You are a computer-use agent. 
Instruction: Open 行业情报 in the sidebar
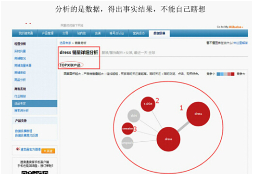click(x=20, y=96)
